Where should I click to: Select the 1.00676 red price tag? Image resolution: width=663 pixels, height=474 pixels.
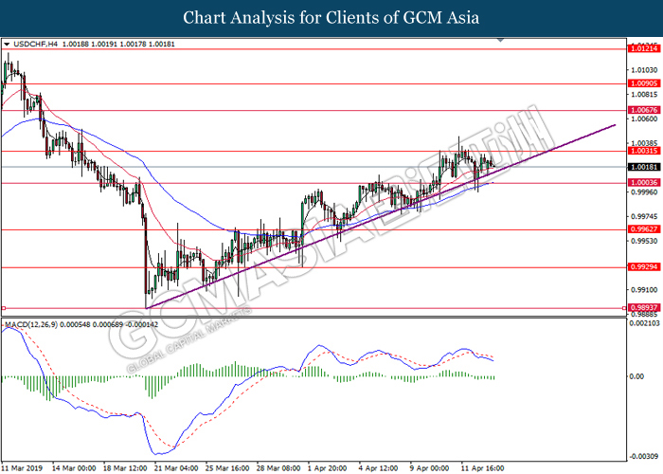pyautogui.click(x=640, y=110)
